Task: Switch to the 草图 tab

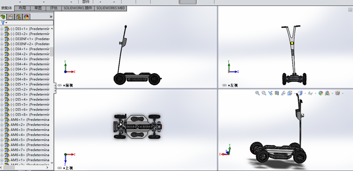Action: click(x=38, y=8)
